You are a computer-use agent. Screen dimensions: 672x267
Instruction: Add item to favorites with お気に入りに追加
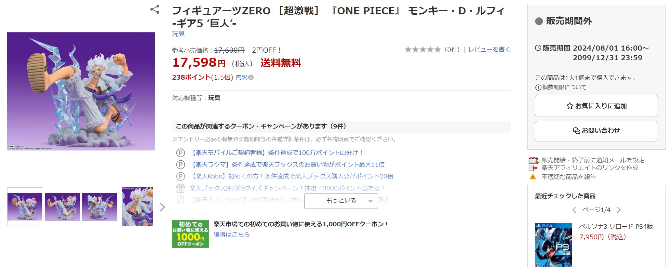596,106
